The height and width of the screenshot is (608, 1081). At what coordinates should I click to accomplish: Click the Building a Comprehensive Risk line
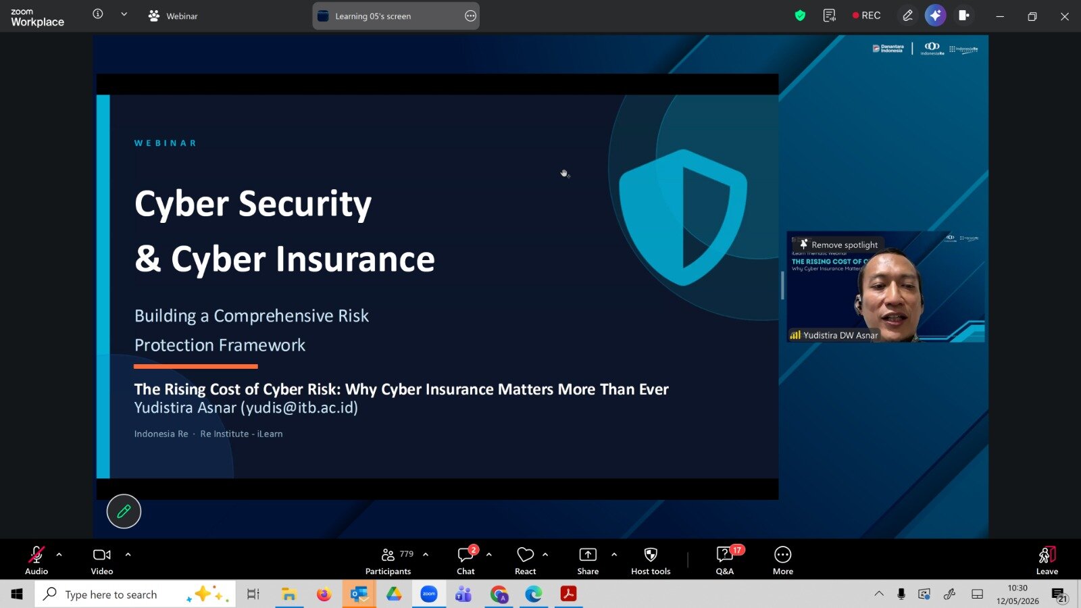coord(251,316)
